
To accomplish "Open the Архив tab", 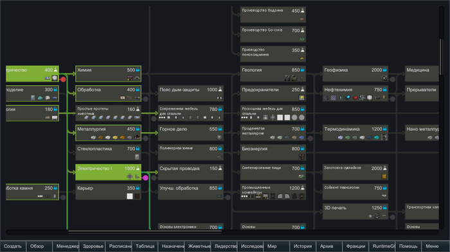I will pos(329,246).
